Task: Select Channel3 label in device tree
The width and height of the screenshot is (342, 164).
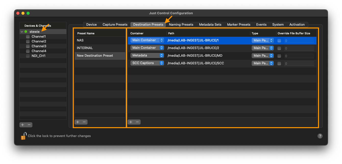Action: coord(39,46)
